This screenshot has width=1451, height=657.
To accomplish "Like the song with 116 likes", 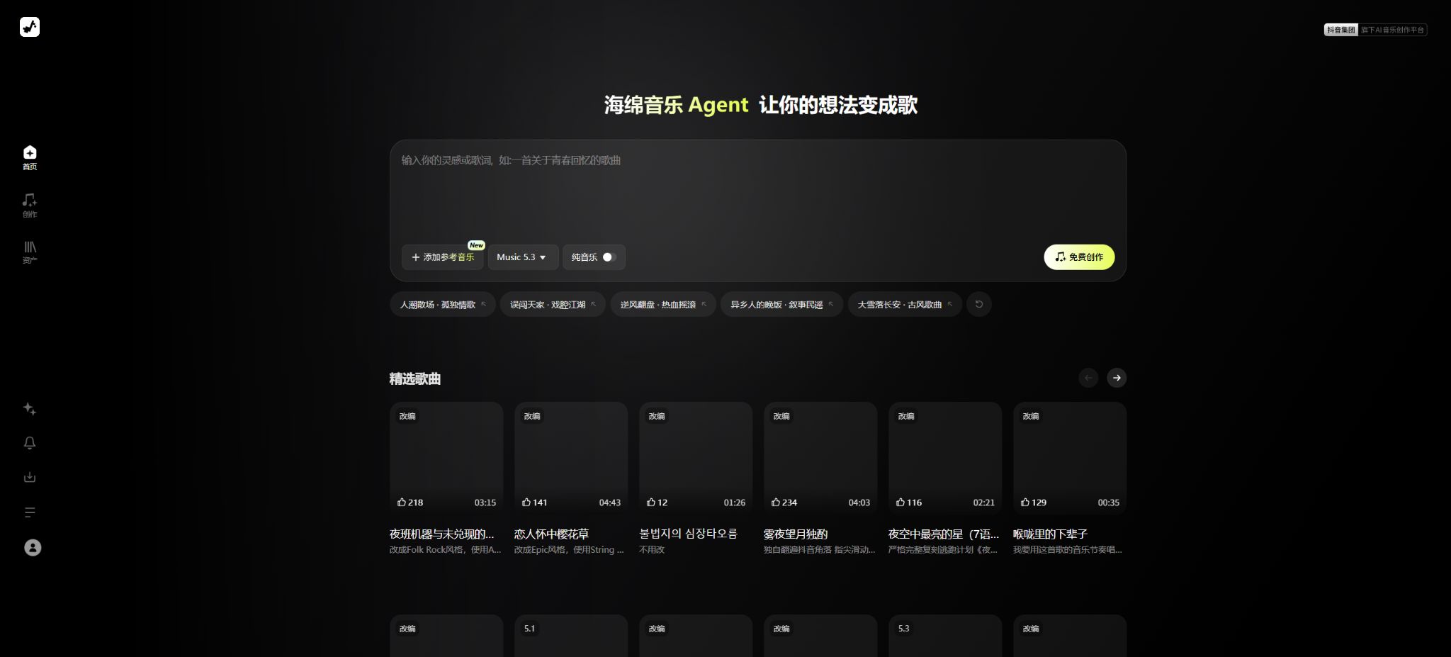I will [x=909, y=502].
